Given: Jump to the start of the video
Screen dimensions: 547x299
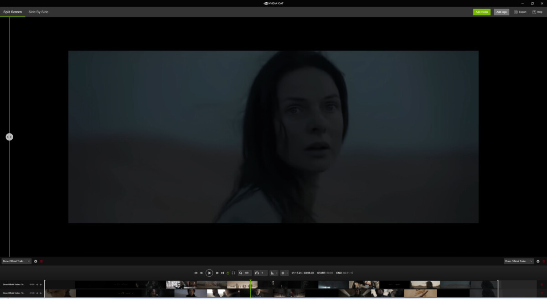Looking at the screenshot, I should tap(196, 273).
